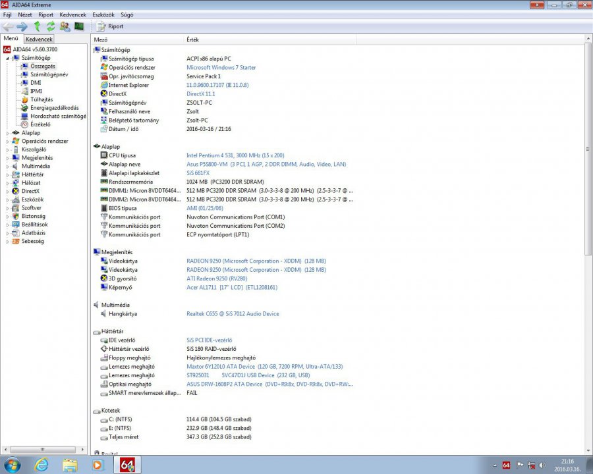593x474 pixels.
Task: Click the Back navigation arrow in toolbar
Action: click(8, 26)
